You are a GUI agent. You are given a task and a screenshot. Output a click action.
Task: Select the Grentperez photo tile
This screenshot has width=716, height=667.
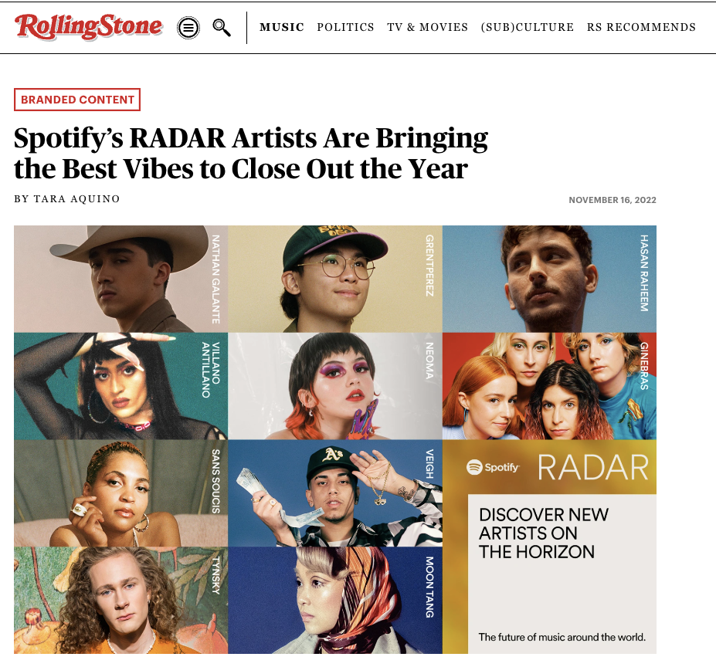point(335,279)
